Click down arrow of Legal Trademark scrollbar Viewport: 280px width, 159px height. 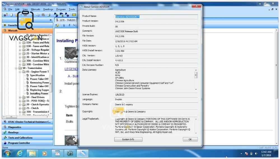click(x=196, y=133)
